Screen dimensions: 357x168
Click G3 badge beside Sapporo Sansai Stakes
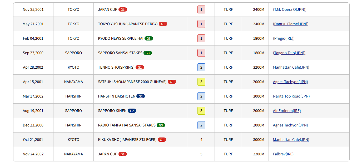pos(148,53)
